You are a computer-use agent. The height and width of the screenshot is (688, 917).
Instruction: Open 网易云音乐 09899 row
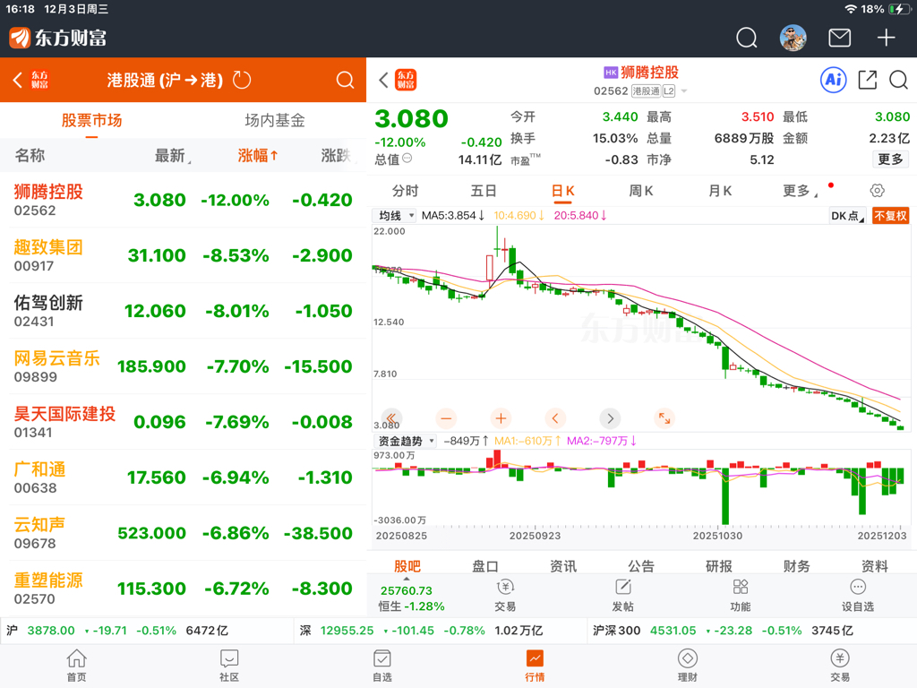(183, 366)
